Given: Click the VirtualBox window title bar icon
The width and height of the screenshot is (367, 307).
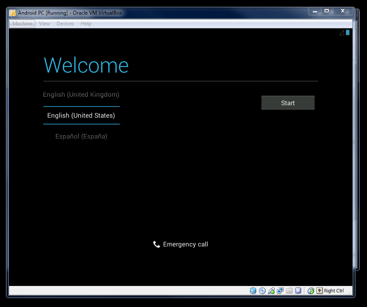Looking at the screenshot, I should 12,13.
